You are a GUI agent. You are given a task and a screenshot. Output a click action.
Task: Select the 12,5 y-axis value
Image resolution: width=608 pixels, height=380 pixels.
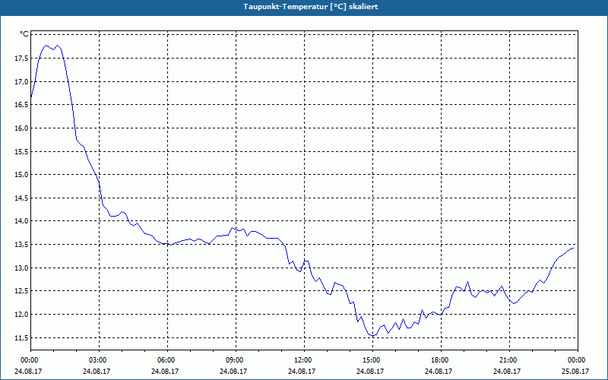21,291
